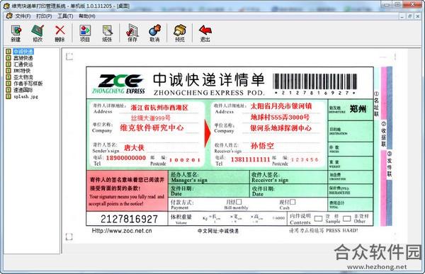Click the receiver phone 13811111111
The width and height of the screenshot is (425, 274).
250,159
